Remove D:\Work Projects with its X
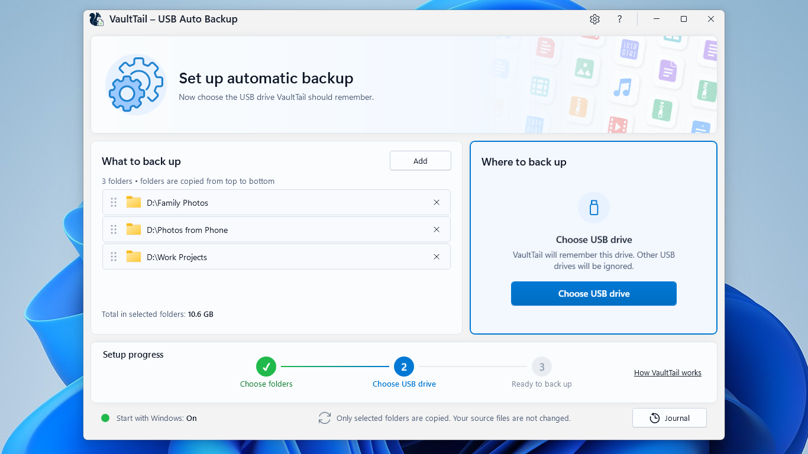The height and width of the screenshot is (454, 808). (x=437, y=257)
